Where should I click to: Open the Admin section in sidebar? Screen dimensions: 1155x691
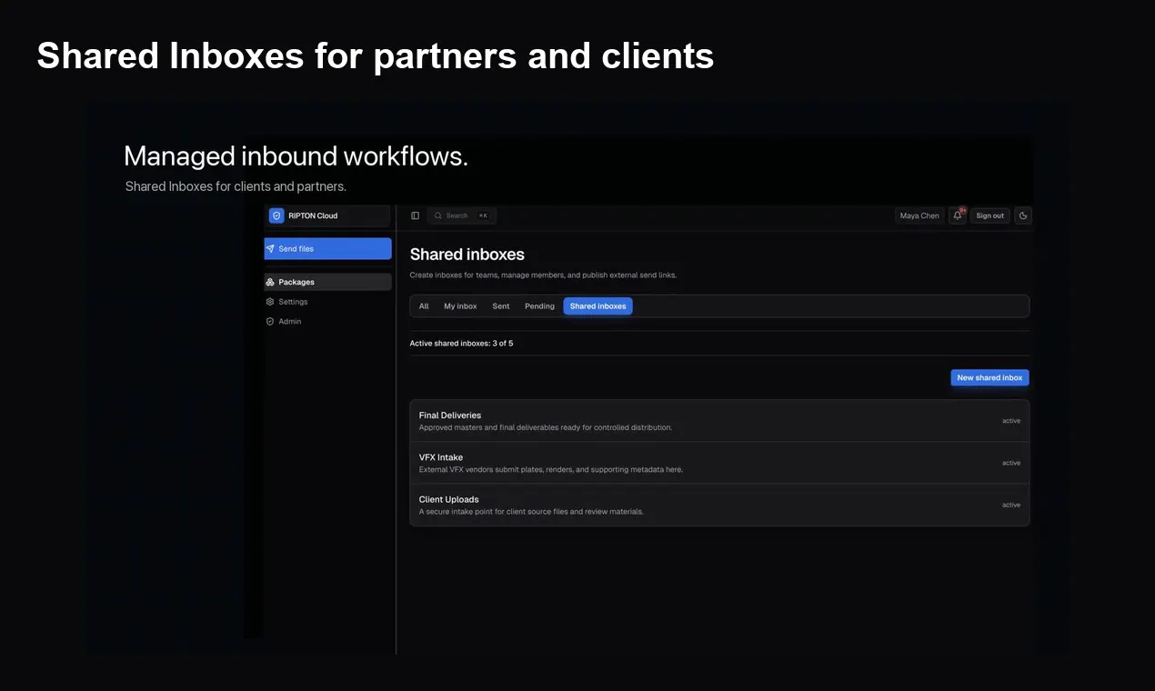[x=328, y=321]
